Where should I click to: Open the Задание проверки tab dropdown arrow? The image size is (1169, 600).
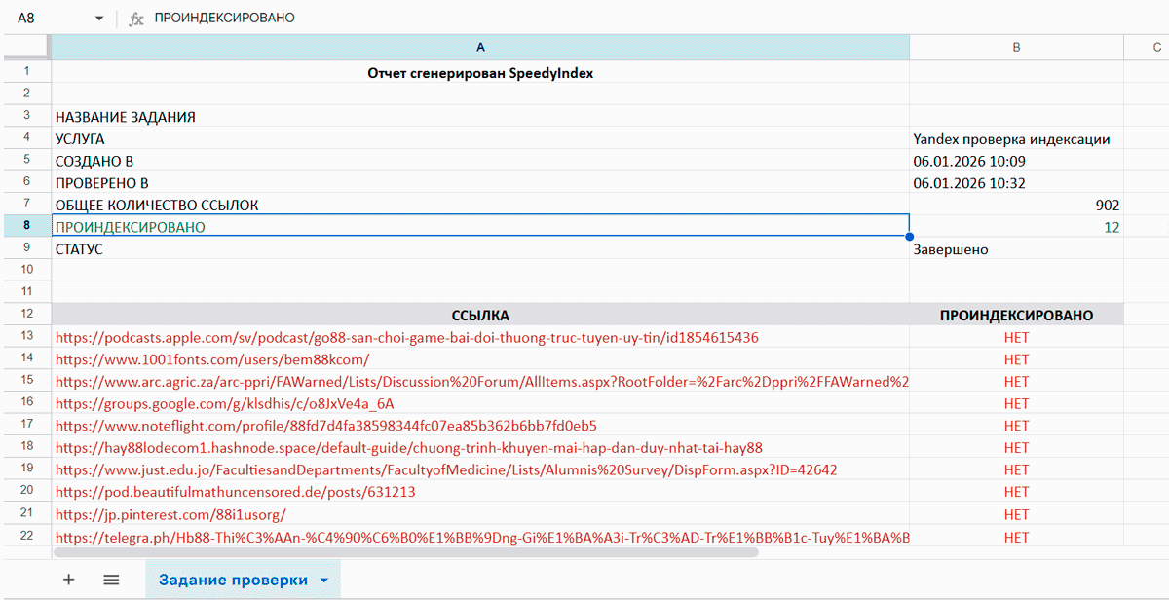324,581
